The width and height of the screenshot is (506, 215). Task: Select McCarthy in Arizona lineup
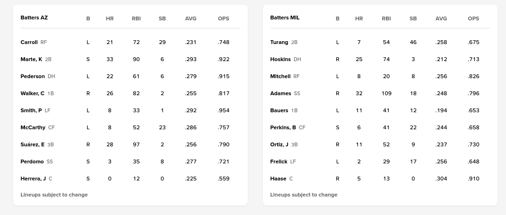(33, 127)
